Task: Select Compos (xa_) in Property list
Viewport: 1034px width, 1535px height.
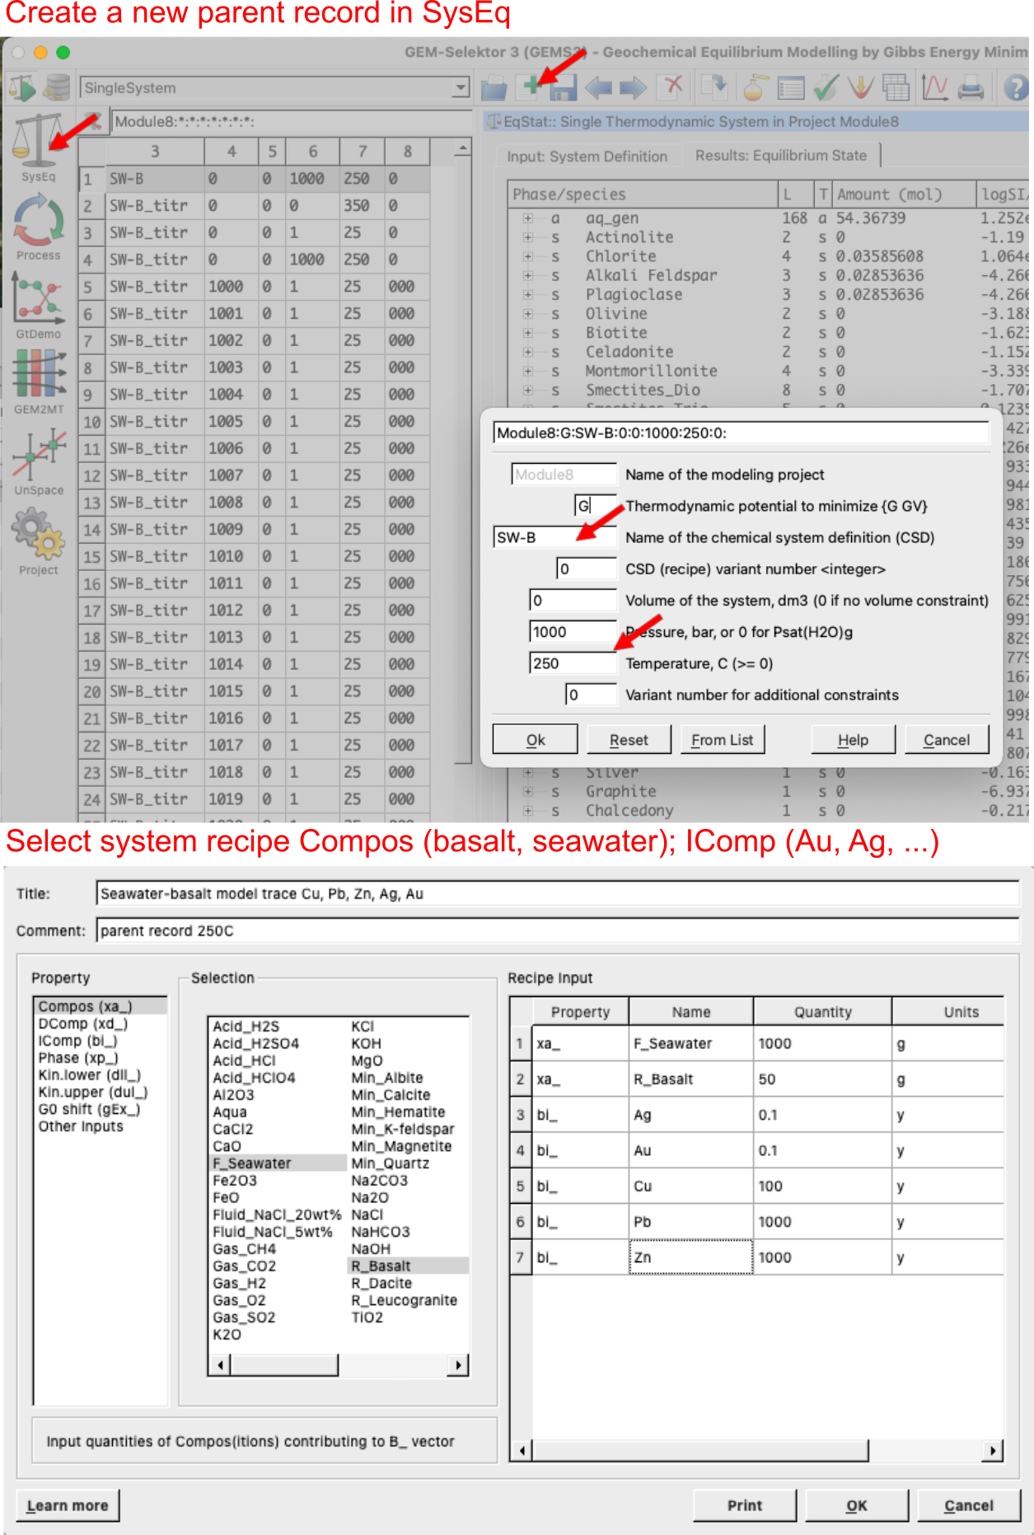Action: [x=101, y=1006]
